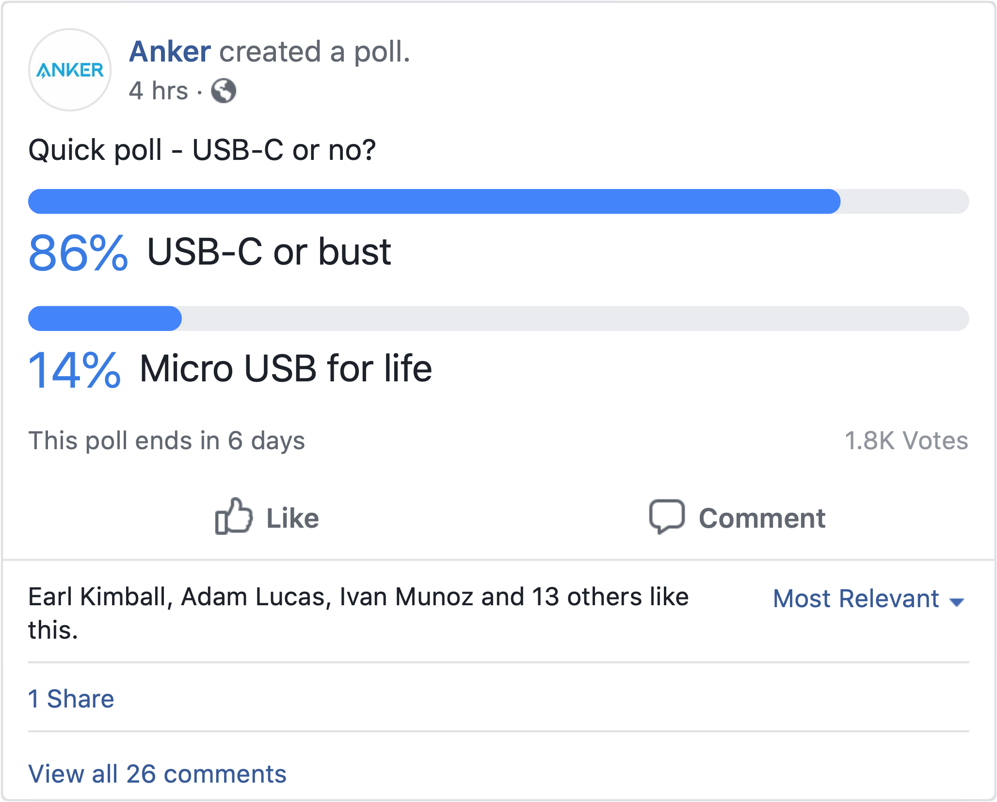Image resolution: width=997 pixels, height=802 pixels.
Task: Click the globe public-visibility icon
Action: tap(224, 91)
